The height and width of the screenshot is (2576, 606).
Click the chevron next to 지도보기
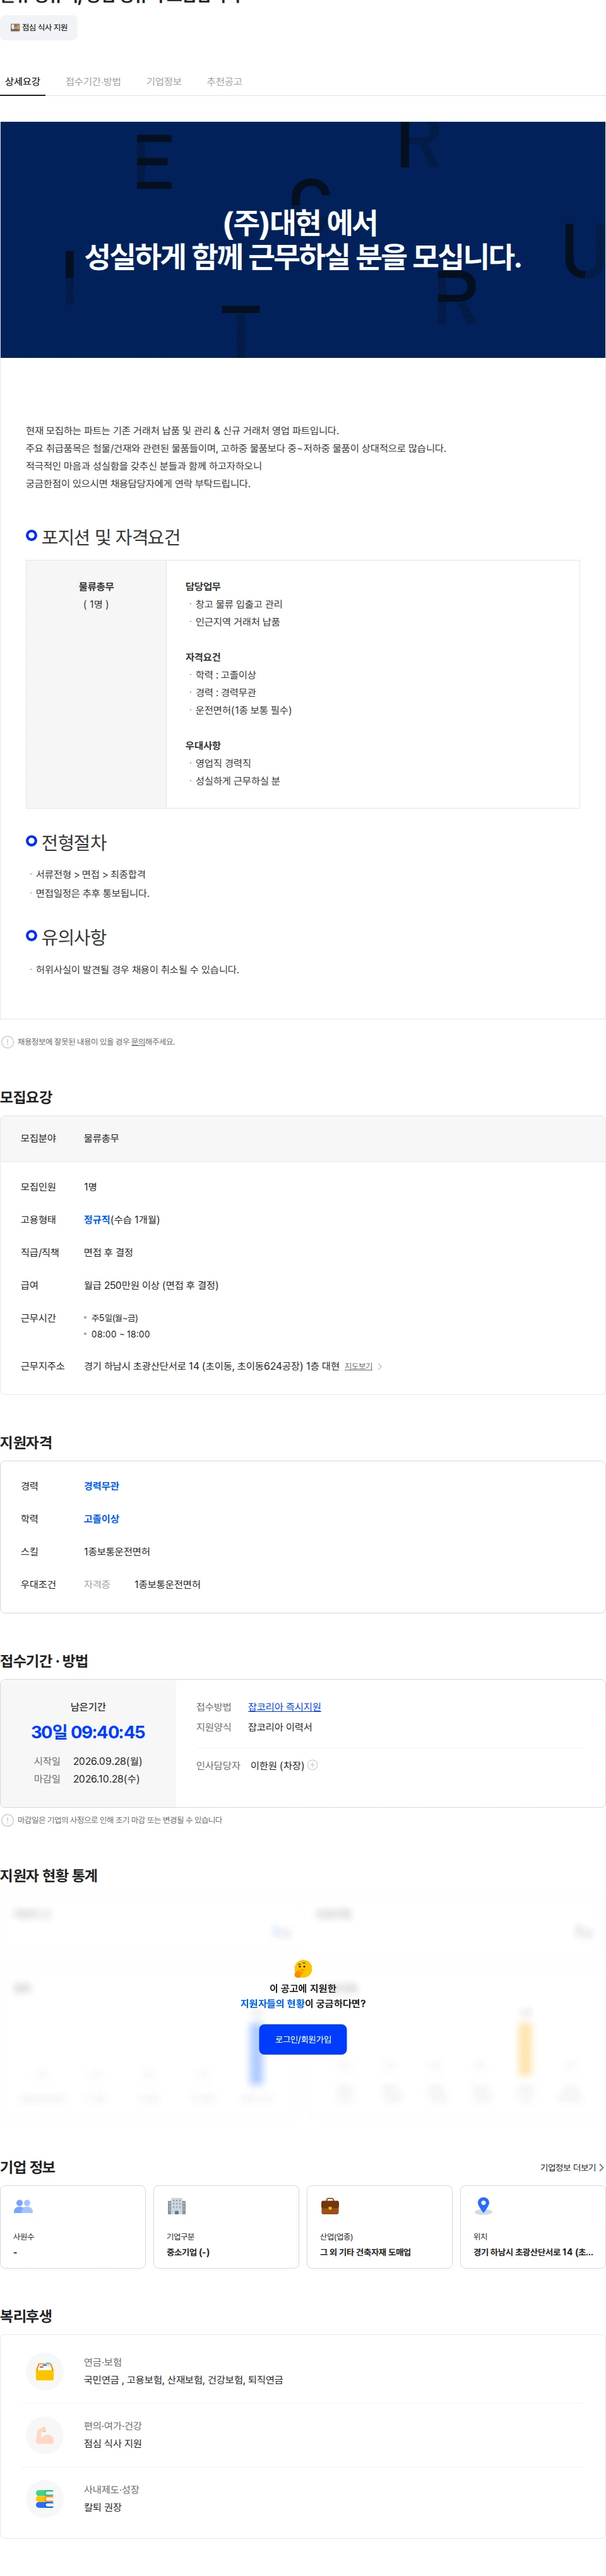point(380,1366)
